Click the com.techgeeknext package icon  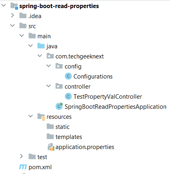coord(50,56)
